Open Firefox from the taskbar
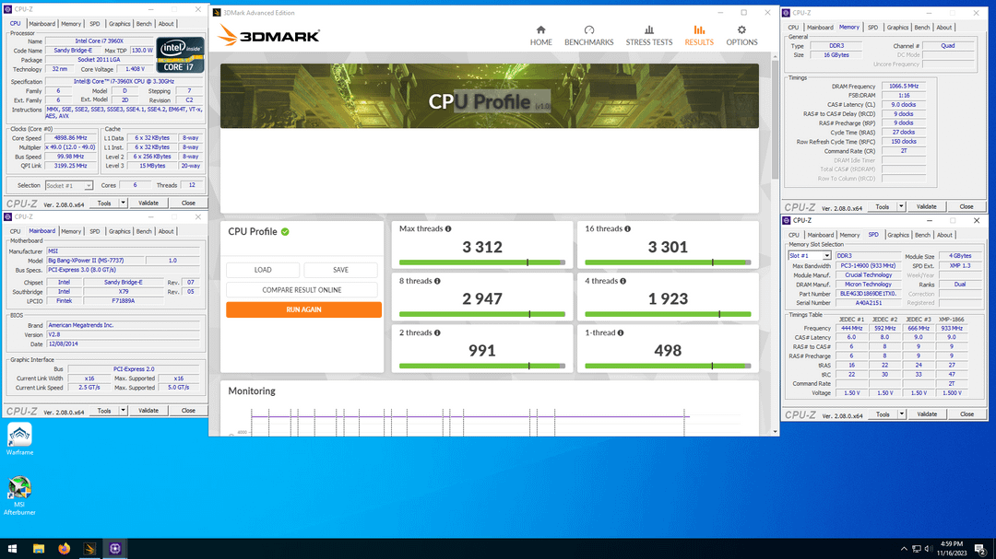 pos(65,549)
